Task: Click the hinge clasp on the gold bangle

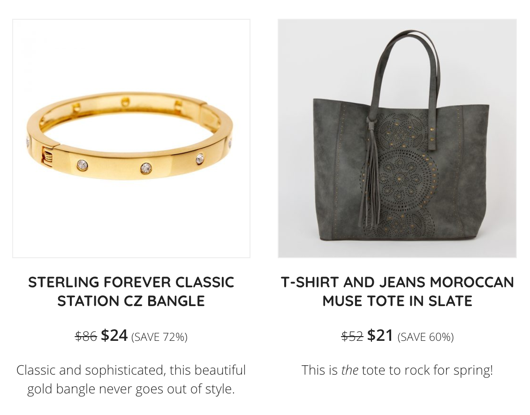Action: [x=48, y=155]
